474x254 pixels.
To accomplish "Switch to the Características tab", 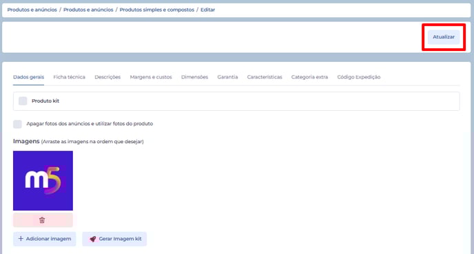I will point(265,77).
